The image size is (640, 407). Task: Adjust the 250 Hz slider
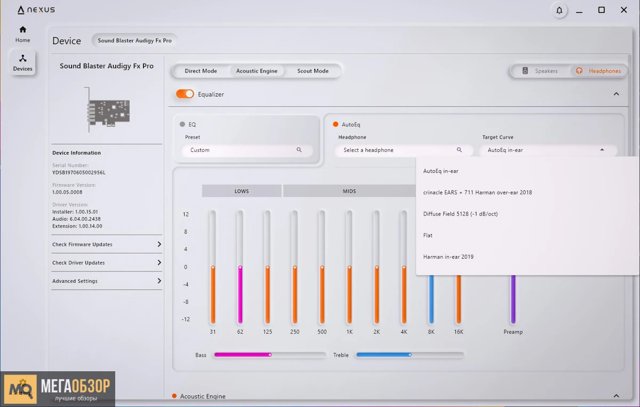294,267
